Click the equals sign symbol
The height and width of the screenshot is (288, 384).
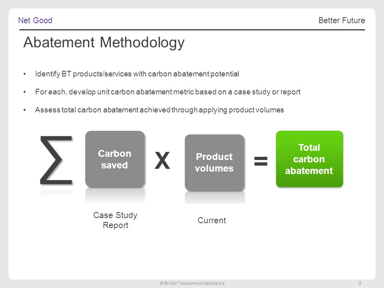coord(261,161)
